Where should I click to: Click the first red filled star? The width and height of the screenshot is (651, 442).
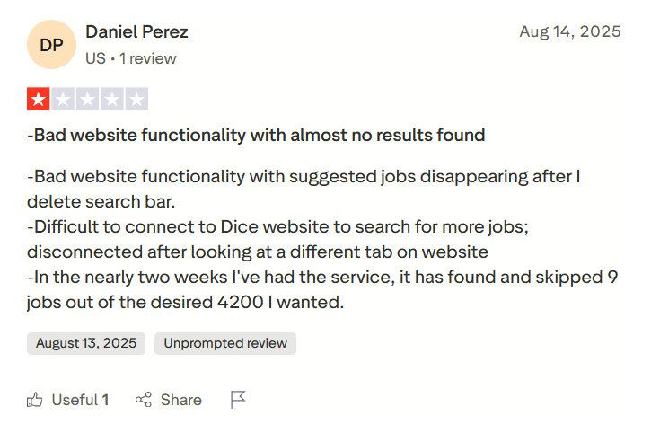point(39,99)
